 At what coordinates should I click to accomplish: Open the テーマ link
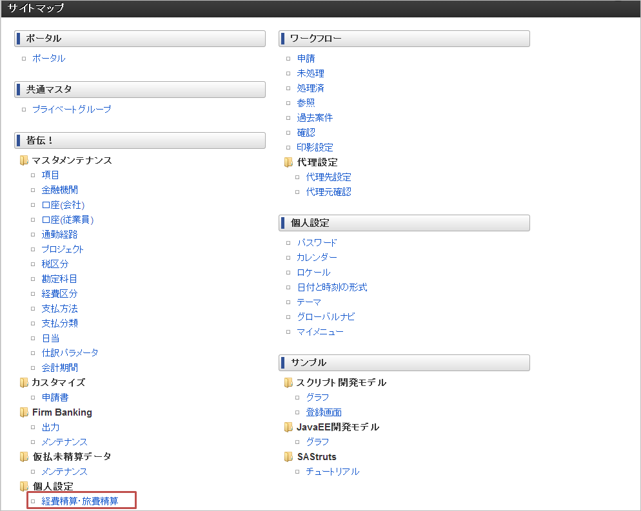pyautogui.click(x=309, y=302)
